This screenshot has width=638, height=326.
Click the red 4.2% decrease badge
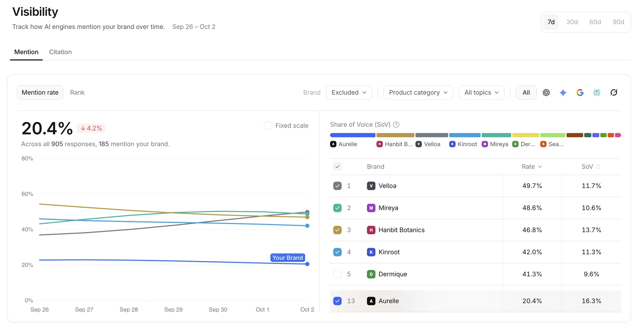91,128
